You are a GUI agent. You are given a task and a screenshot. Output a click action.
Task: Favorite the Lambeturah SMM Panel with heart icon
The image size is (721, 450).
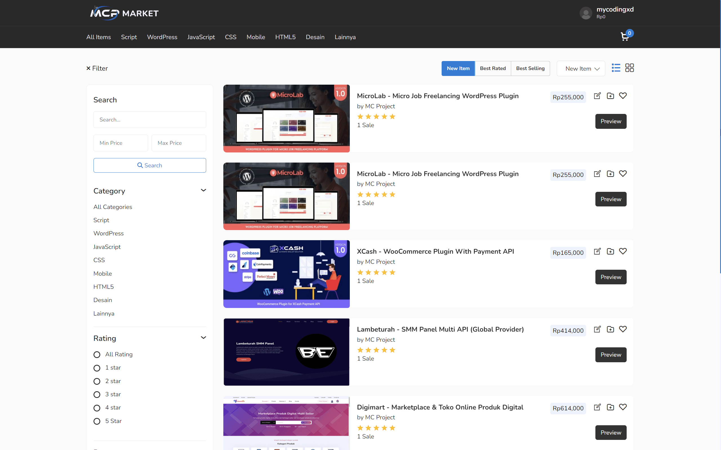(623, 329)
